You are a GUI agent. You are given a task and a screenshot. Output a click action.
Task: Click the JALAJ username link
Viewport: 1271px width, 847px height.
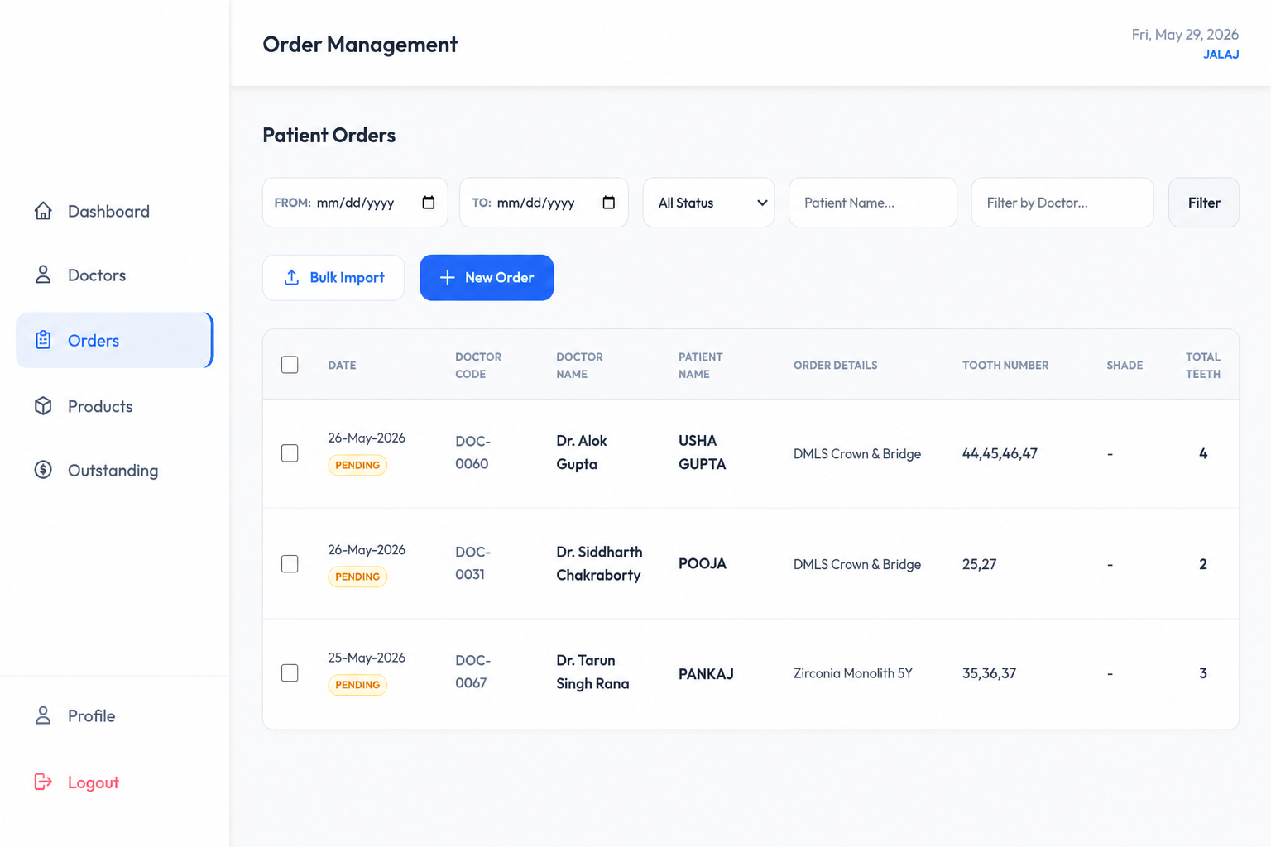1221,55
